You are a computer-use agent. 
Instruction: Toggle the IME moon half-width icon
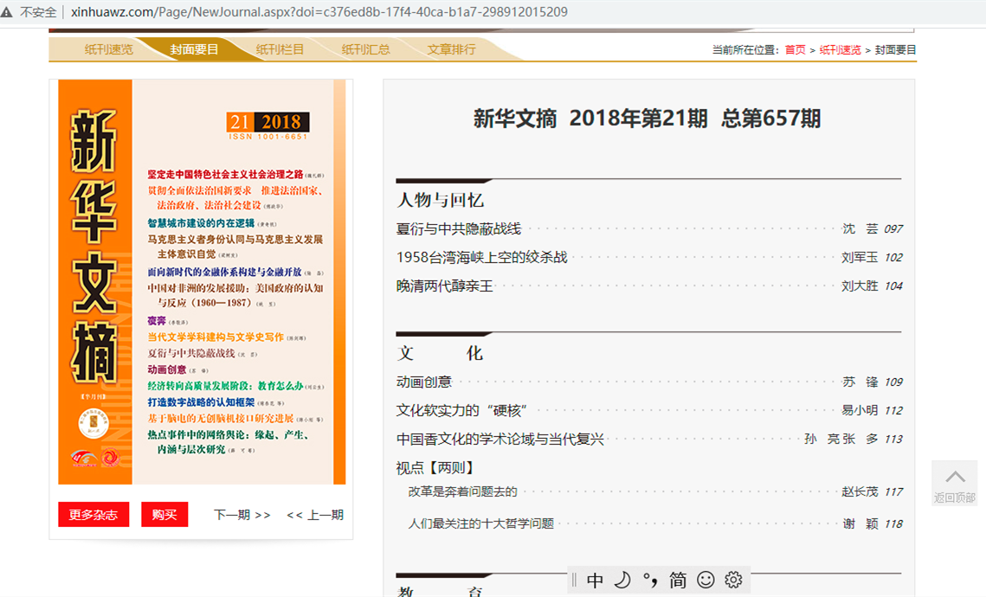(x=622, y=580)
